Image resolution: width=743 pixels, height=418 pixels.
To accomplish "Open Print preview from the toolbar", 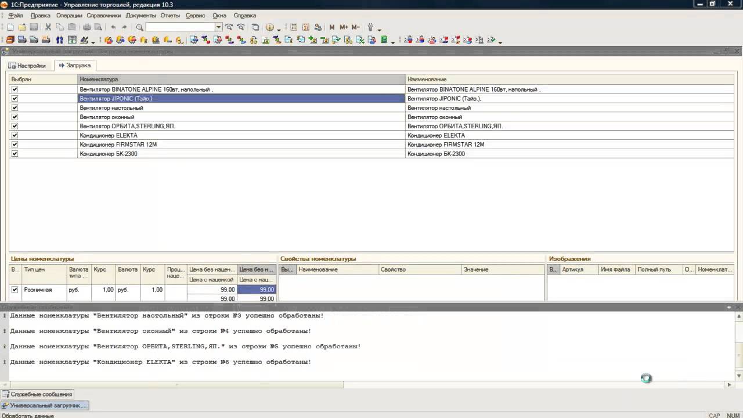I will pos(98,27).
